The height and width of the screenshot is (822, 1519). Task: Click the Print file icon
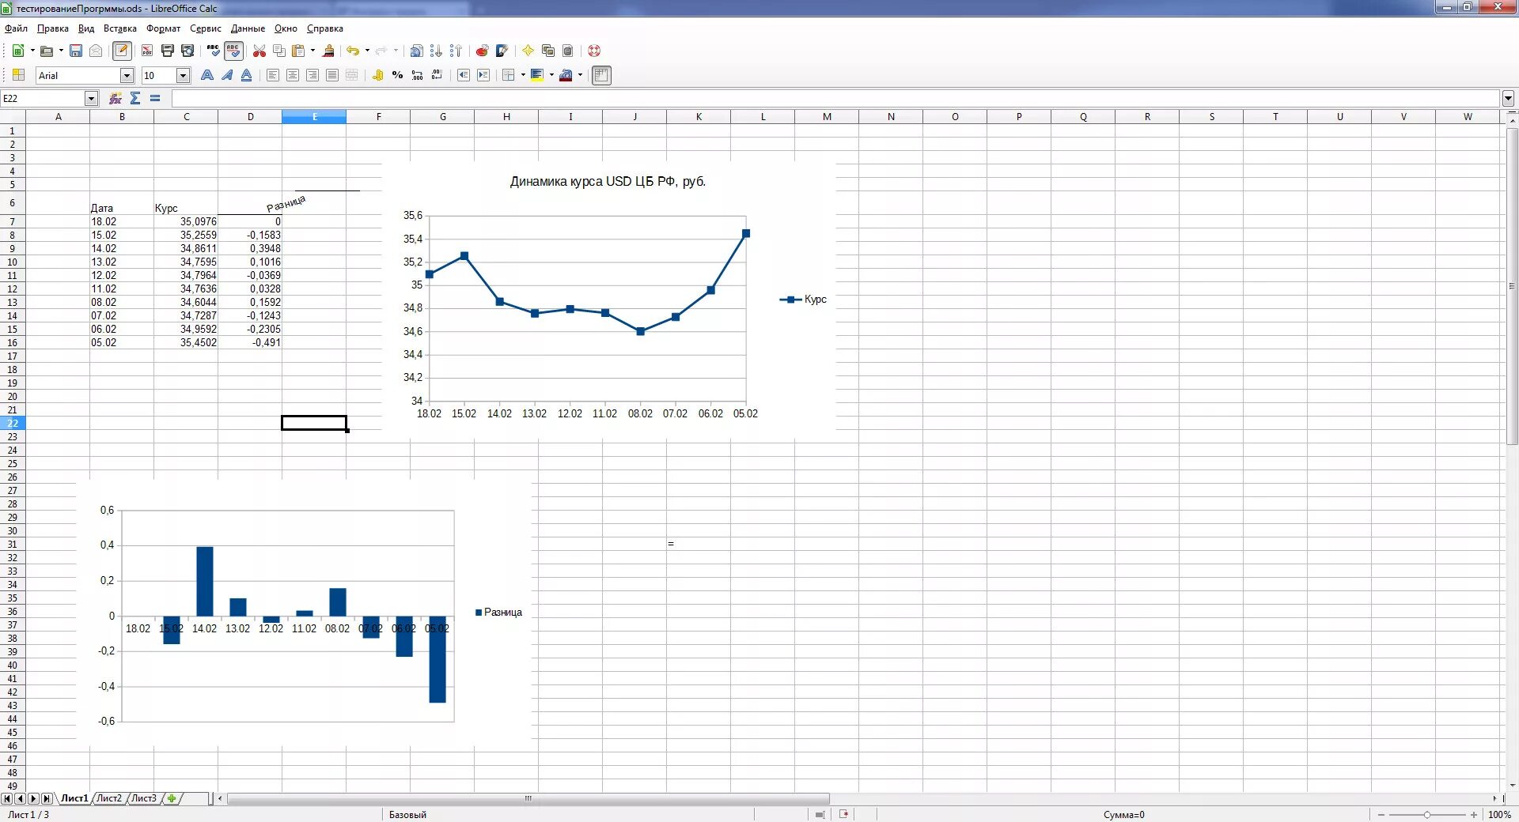(x=167, y=51)
